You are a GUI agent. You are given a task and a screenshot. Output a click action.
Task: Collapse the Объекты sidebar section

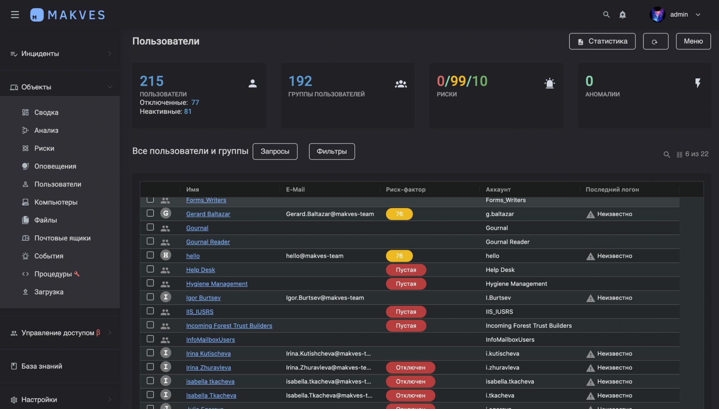click(110, 87)
